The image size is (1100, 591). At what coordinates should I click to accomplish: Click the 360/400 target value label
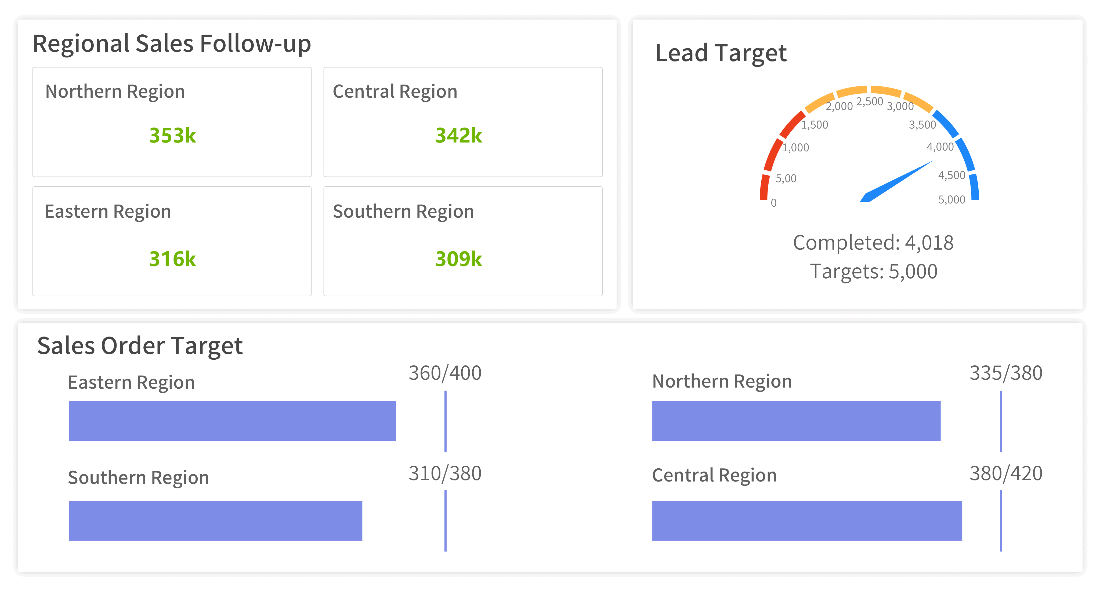click(x=445, y=373)
